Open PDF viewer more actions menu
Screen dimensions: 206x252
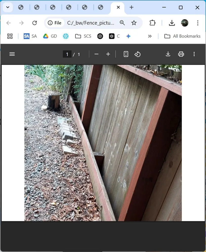coord(194,54)
